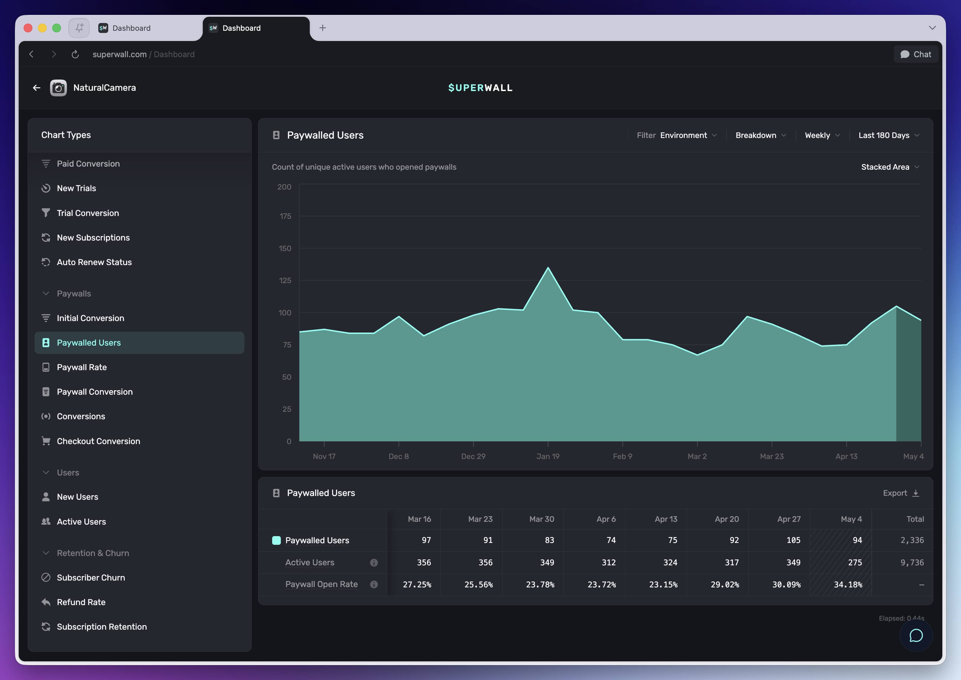
Task: Open the tab list chevron
Action: (x=932, y=28)
